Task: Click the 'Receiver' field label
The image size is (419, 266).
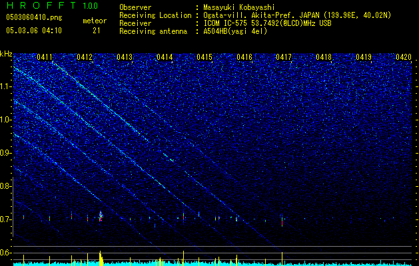Action: [135, 23]
